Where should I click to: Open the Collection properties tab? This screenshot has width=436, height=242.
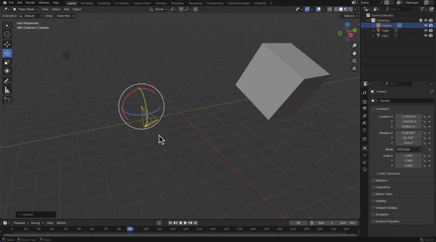click(x=365, y=139)
